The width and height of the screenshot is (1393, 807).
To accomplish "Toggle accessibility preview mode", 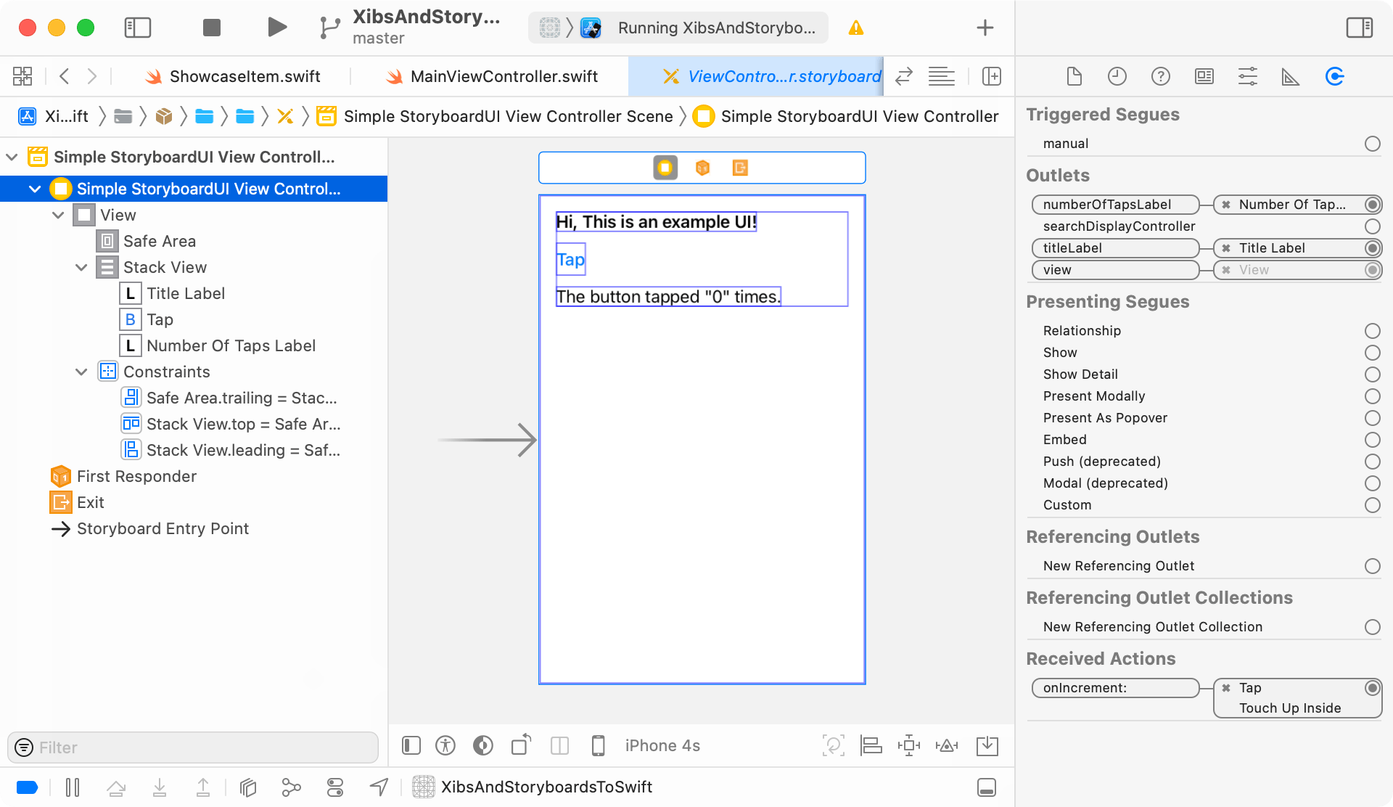I will (x=445, y=745).
